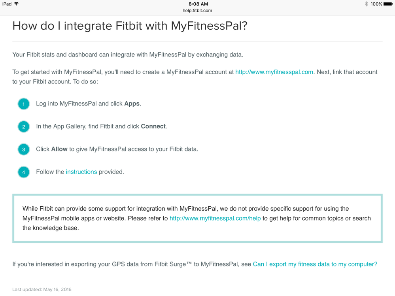Click the bold word Apps in step 1
Viewport: 395px width, 296px height.
pyautogui.click(x=132, y=104)
